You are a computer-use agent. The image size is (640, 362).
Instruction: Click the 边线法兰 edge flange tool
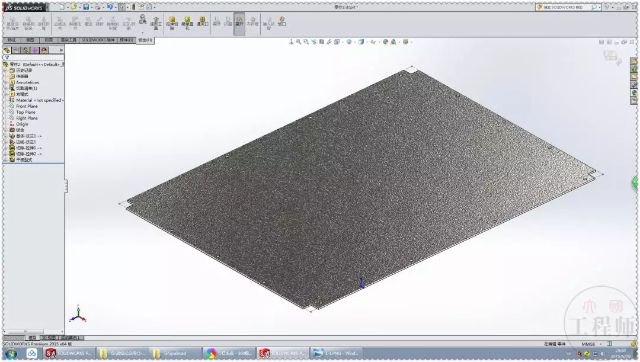click(x=60, y=23)
